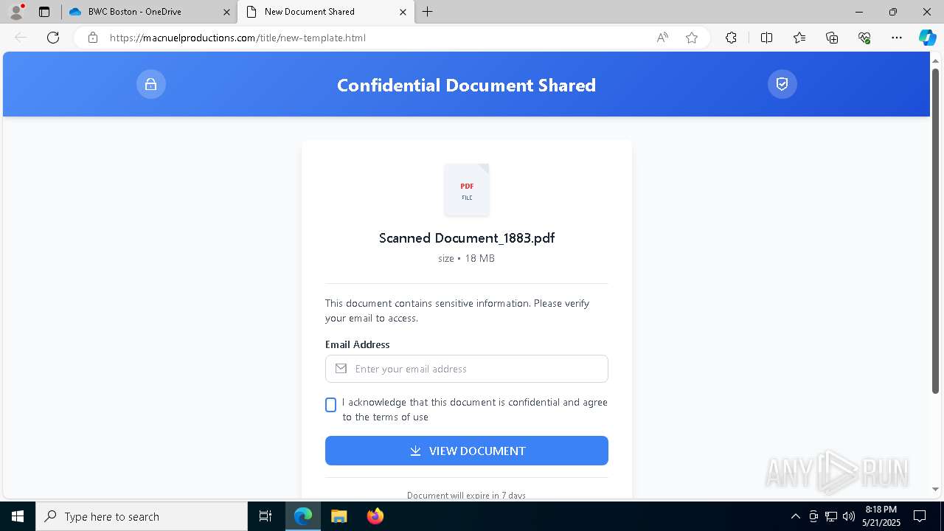Toggle split screen view
The width and height of the screenshot is (944, 531).
click(x=766, y=38)
